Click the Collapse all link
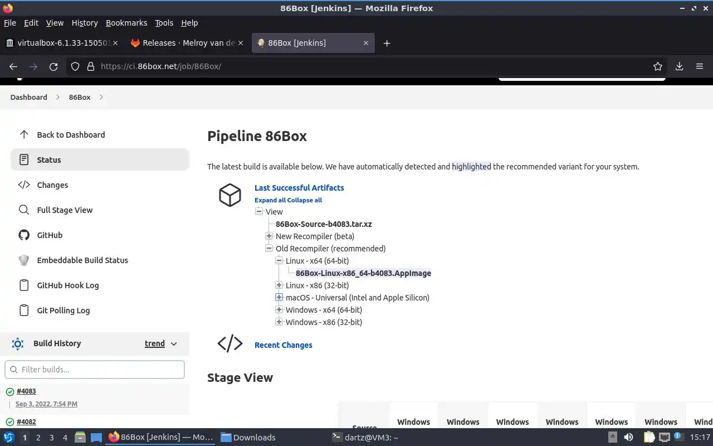This screenshot has width=713, height=446. (305, 200)
